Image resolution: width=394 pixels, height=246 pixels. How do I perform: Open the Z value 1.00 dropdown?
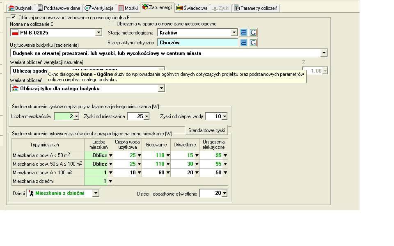pyautogui.click(x=325, y=71)
